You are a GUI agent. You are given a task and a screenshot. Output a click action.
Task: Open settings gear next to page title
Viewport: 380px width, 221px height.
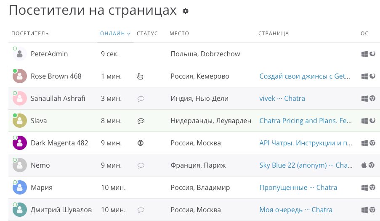[186, 11]
